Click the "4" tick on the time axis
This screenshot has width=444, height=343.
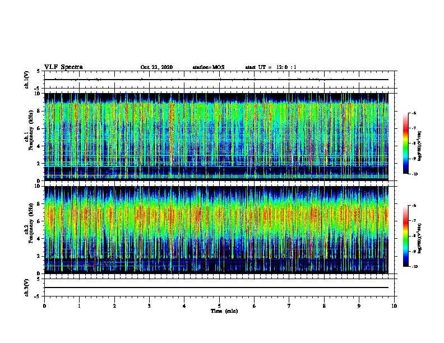click(184, 306)
